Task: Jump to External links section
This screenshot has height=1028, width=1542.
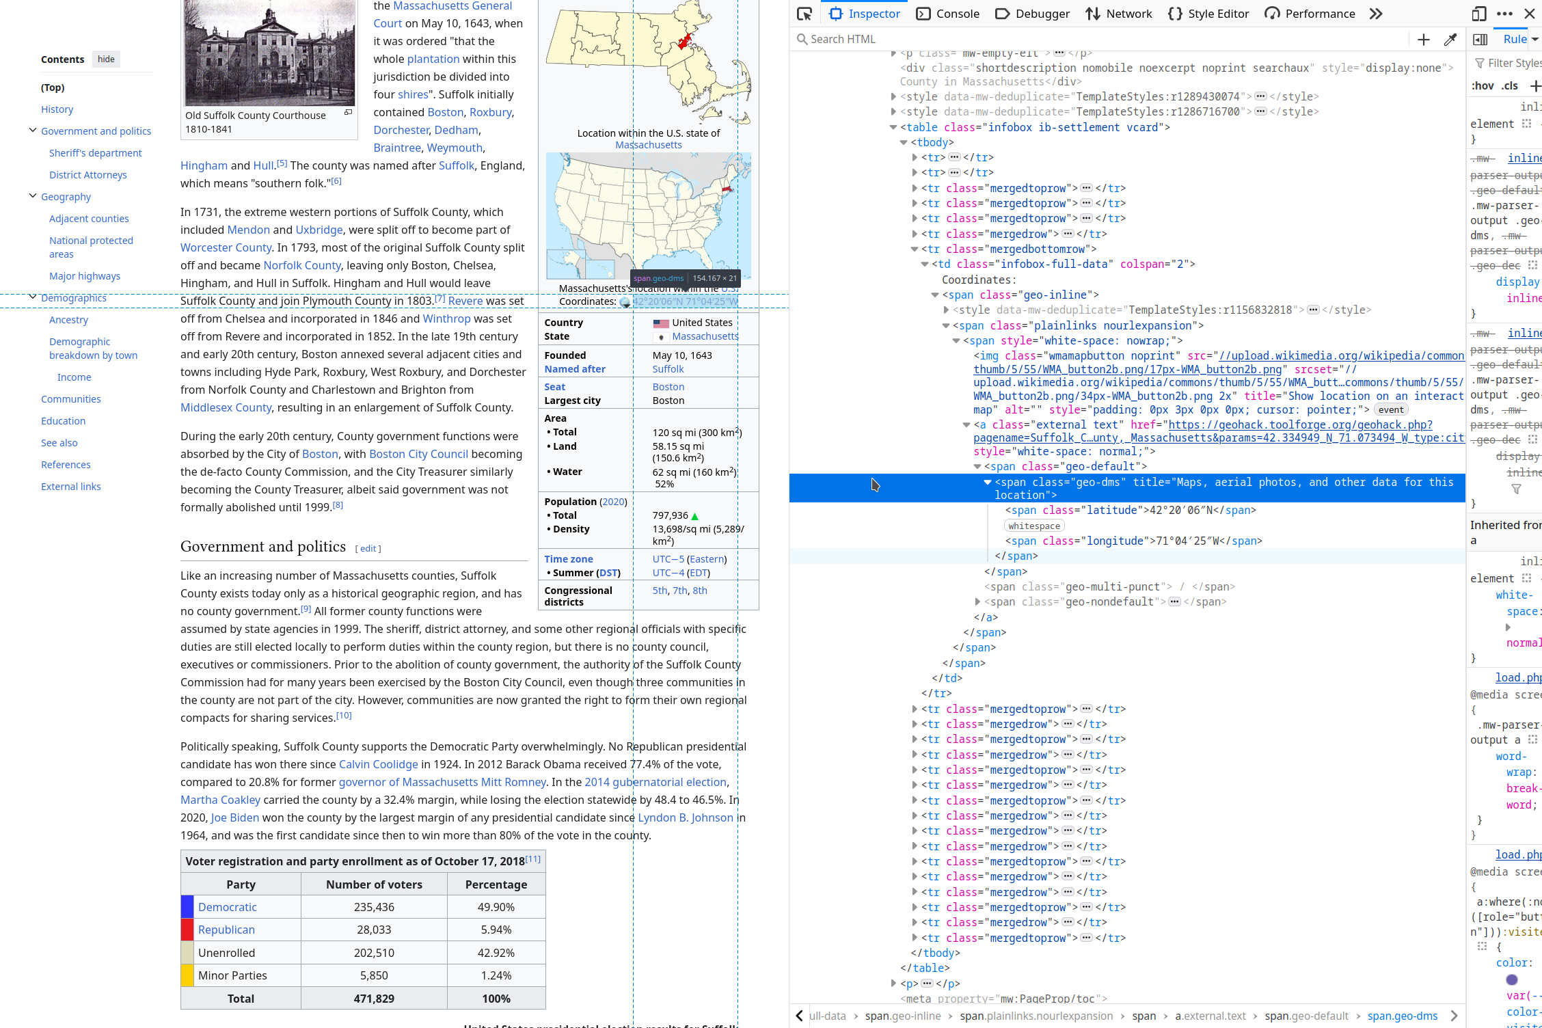Action: tap(70, 487)
